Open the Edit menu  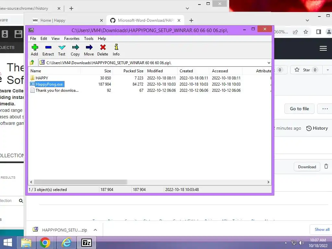pyautogui.click(x=44, y=39)
